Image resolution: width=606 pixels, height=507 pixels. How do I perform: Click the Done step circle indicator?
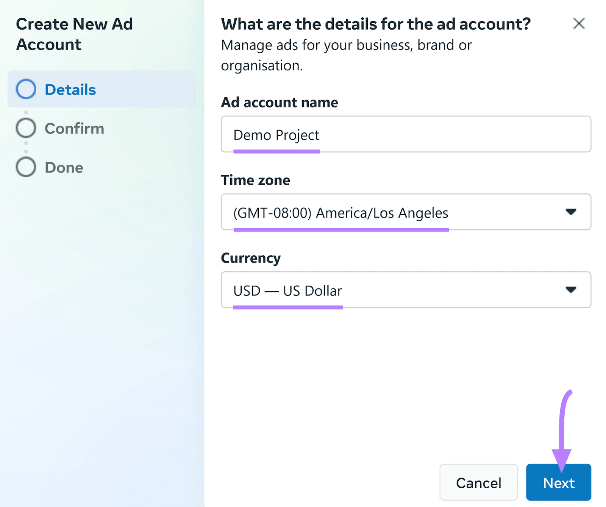tap(26, 166)
